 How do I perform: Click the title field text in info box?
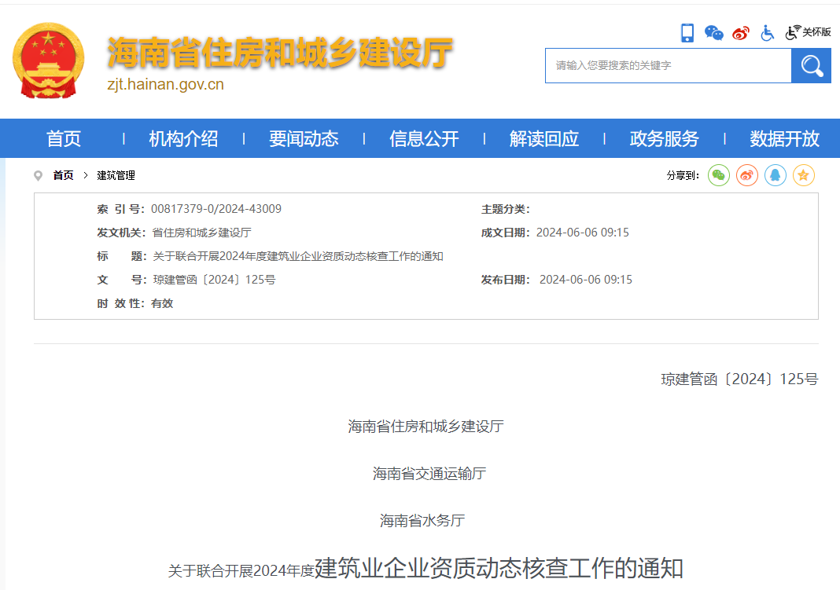[298, 256]
